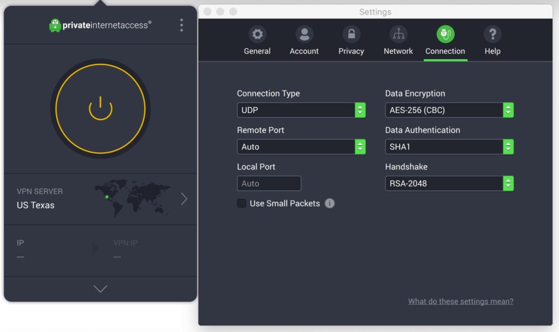Click the 'What do these settings mean?' link
This screenshot has height=332, width=559.
click(461, 301)
